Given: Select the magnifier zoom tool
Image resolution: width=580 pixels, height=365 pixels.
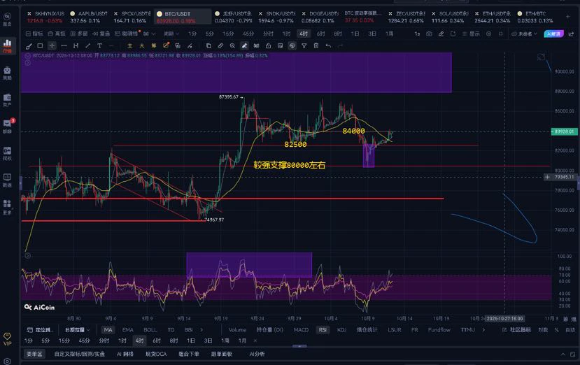Looking at the screenshot, I should tap(232, 46).
